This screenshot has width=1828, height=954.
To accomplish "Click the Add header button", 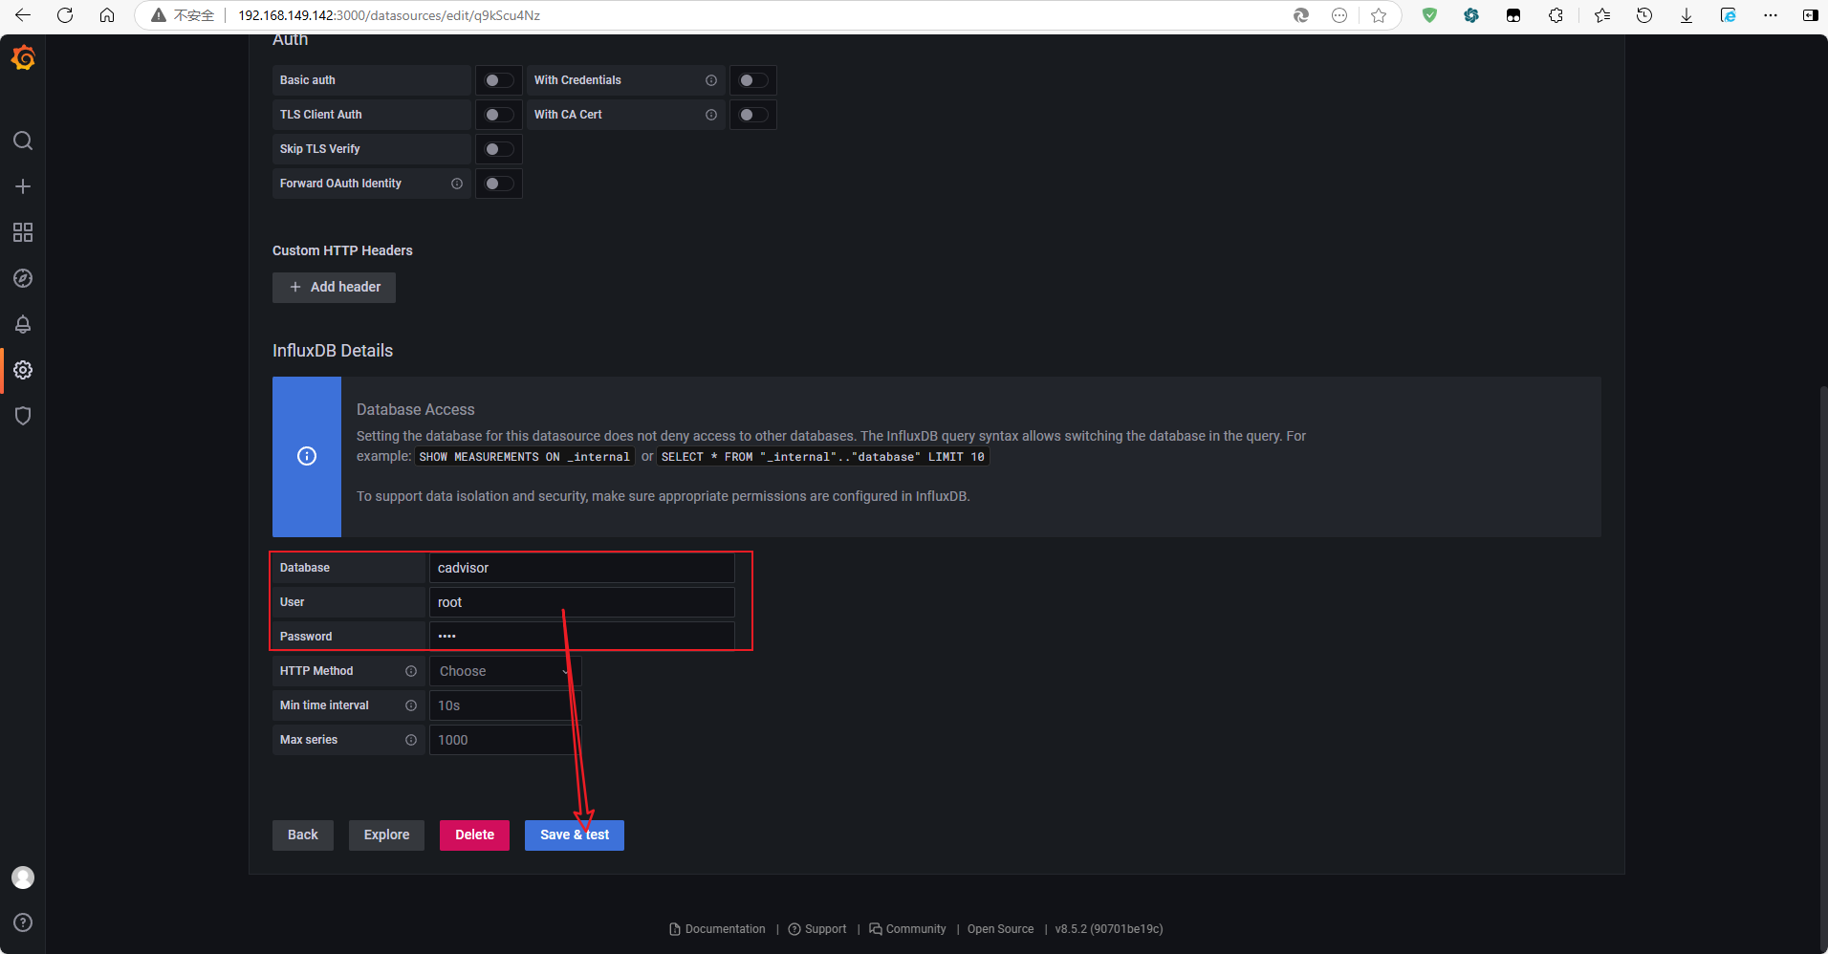I will (x=334, y=287).
